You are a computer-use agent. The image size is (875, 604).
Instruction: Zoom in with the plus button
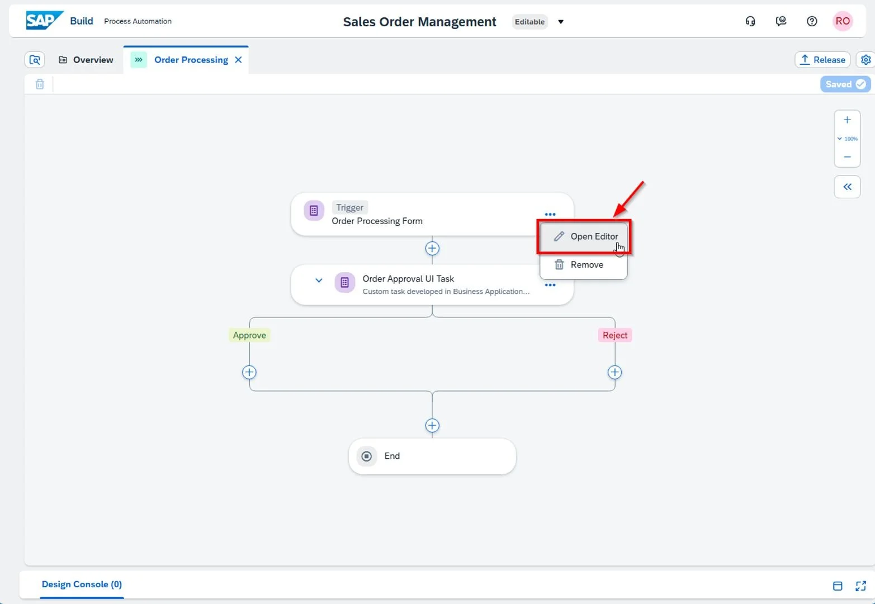click(848, 120)
